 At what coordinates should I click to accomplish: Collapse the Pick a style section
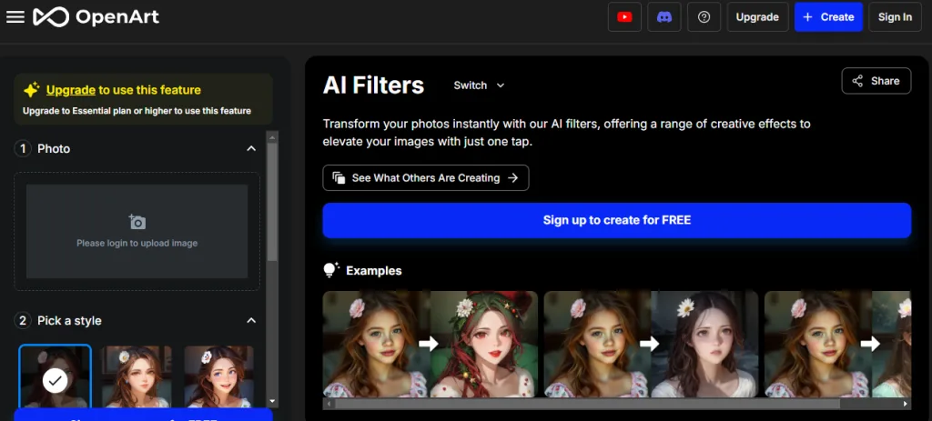(x=251, y=321)
